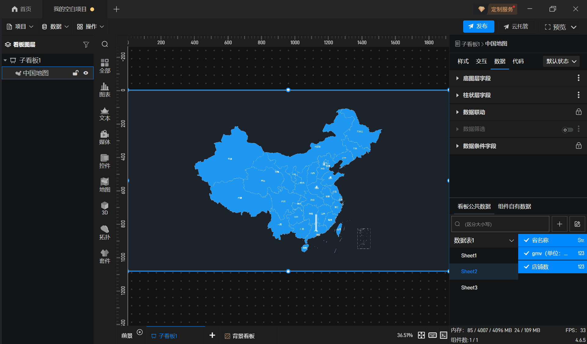The image size is (587, 344).
Task: Switch to the 样式 tab
Action: [463, 61]
